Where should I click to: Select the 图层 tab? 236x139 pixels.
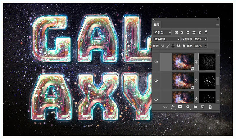pos(157,25)
